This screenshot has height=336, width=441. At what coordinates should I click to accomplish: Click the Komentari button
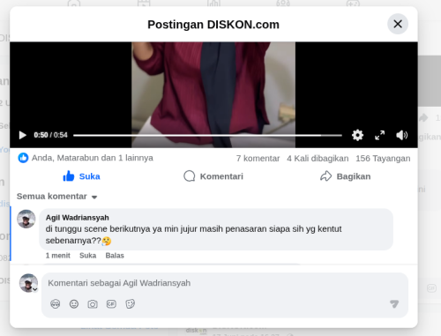[x=213, y=176]
